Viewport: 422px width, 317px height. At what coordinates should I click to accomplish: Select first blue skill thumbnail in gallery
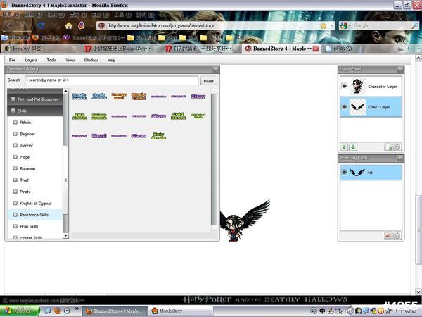79,97
